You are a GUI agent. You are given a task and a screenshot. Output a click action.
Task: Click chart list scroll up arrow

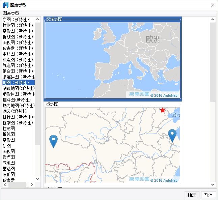pyautogui.click(x=37, y=19)
